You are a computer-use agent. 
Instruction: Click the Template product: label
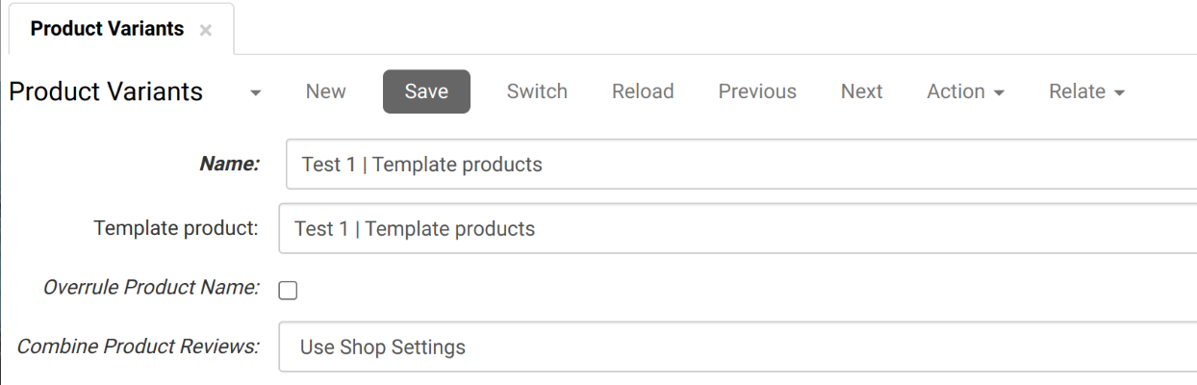click(x=176, y=228)
